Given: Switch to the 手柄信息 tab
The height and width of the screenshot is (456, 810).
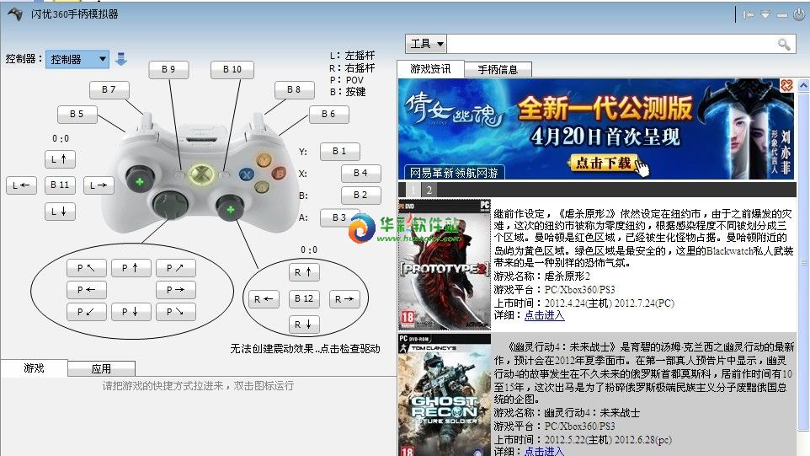Looking at the screenshot, I should pos(498,69).
